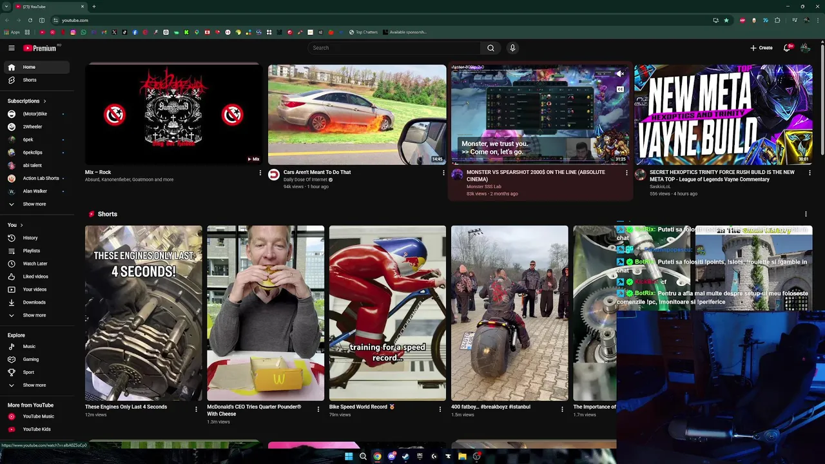825x464 pixels.
Task: Open Windows Start menu
Action: pos(349,456)
